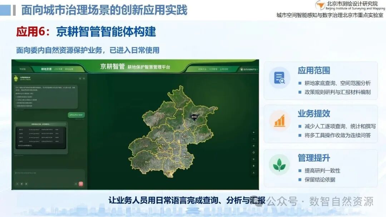The width and height of the screenshot is (386, 217).
Task: Open the three-line layers tool on map toolbar
Action: tap(253, 146)
